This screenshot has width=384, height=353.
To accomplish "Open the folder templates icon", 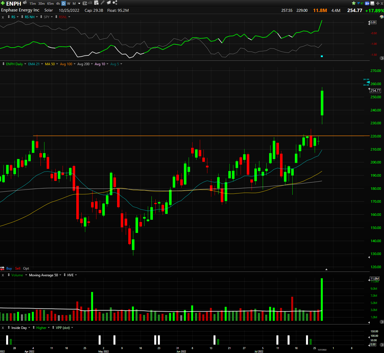I will (x=109, y=3).
